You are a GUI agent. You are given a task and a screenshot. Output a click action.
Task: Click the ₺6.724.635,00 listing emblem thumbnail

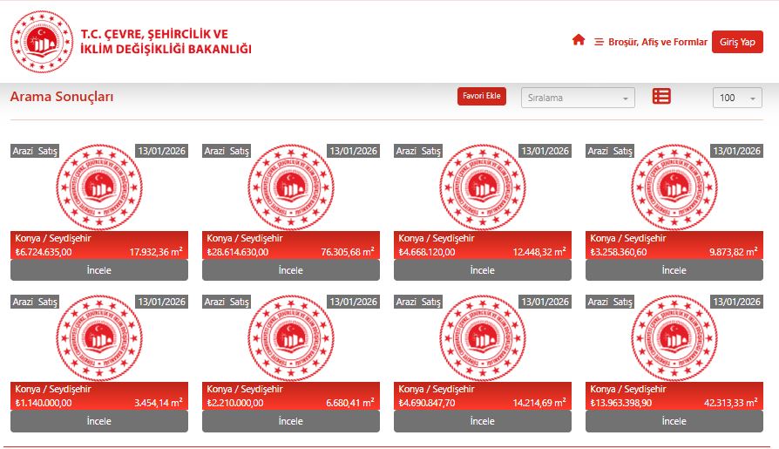[x=99, y=187]
